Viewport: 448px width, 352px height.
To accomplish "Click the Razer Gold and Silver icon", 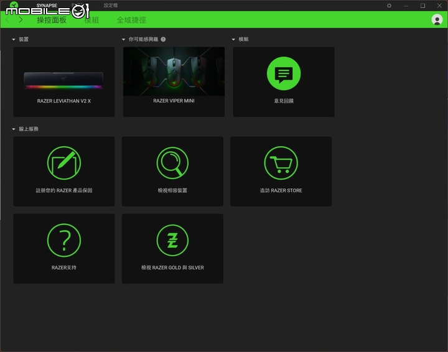I will tap(172, 240).
